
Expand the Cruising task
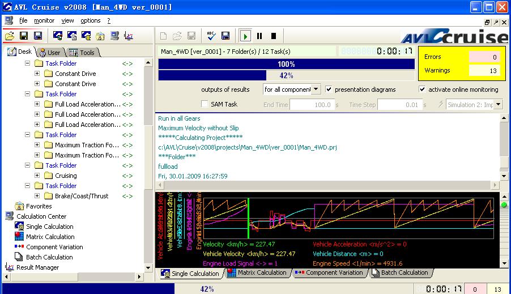click(37, 176)
